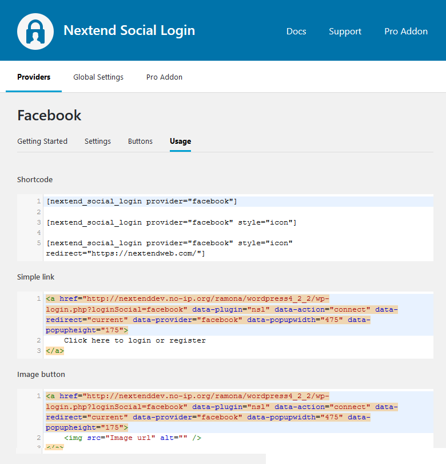Screen dimensions: 446x464
Task: Switch to the Getting Started sub-tab
Action: click(x=42, y=141)
